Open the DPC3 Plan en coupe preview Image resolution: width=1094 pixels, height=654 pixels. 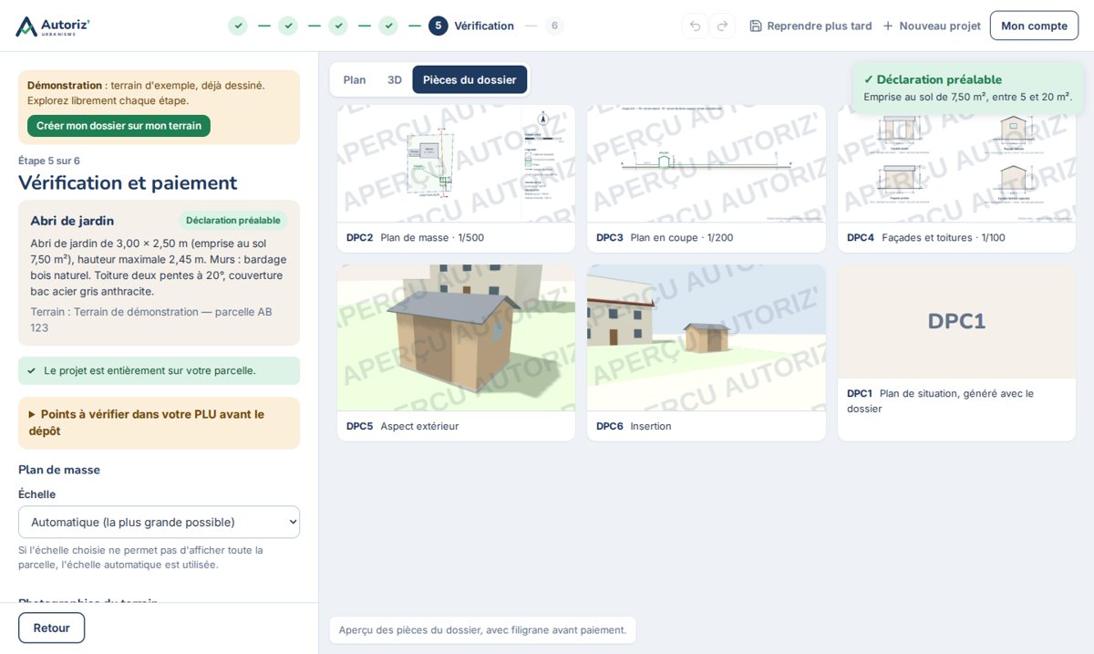tap(707, 179)
